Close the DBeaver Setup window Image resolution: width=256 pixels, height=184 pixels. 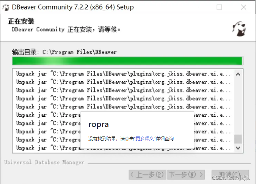coord(243,7)
